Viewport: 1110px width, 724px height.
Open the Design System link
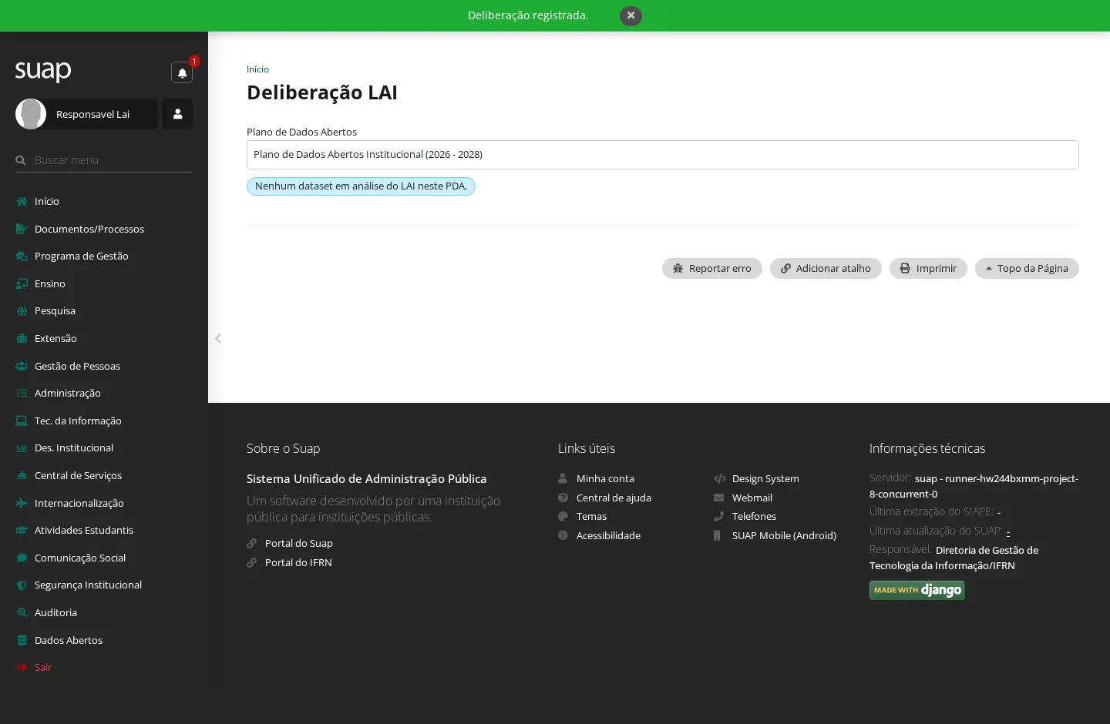[765, 478]
